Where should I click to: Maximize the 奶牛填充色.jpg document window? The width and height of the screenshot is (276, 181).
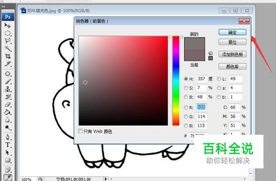[235, 11]
